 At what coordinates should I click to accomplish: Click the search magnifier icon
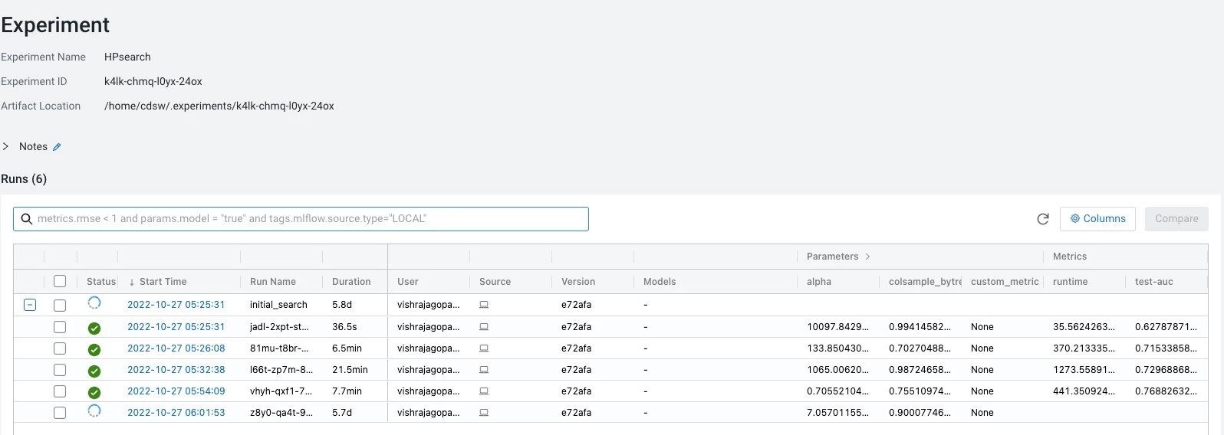(27, 219)
